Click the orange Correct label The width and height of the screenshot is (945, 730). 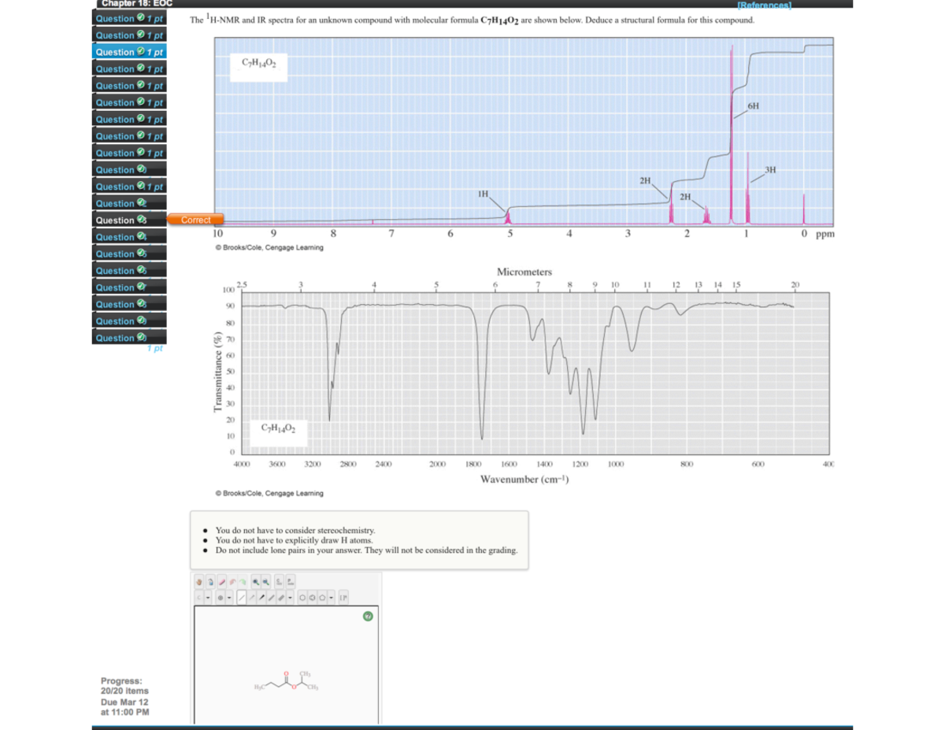point(195,220)
